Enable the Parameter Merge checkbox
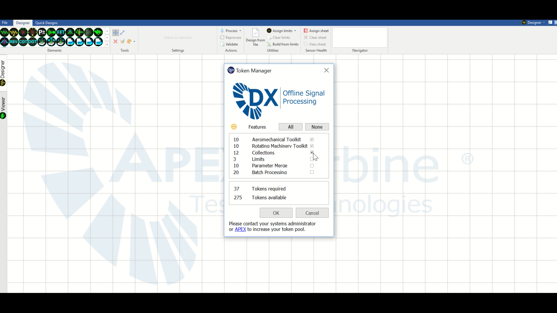The height and width of the screenshot is (313, 557). coord(312,166)
